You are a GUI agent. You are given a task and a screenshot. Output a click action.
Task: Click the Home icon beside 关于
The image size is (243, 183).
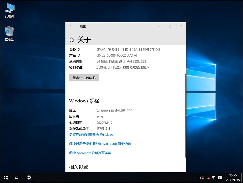(x=71, y=40)
